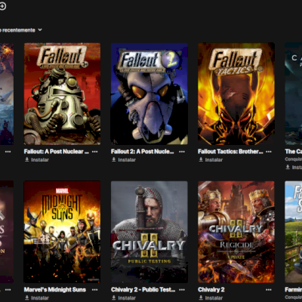The width and height of the screenshot is (302, 302).
Task: Click the download icon under Fallout Tactics
Action: (201, 159)
